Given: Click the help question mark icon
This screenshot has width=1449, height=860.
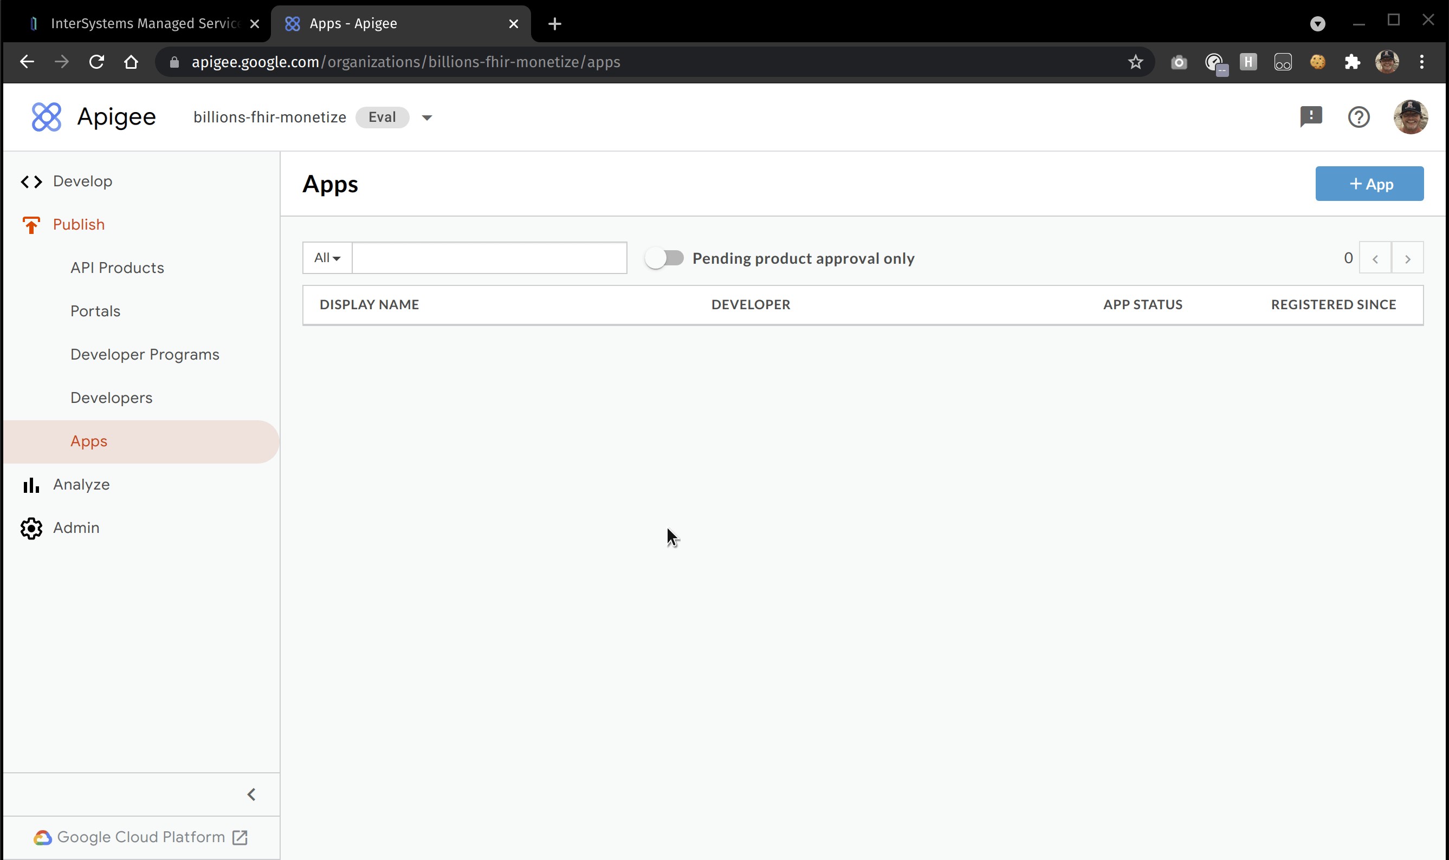Looking at the screenshot, I should (x=1359, y=117).
